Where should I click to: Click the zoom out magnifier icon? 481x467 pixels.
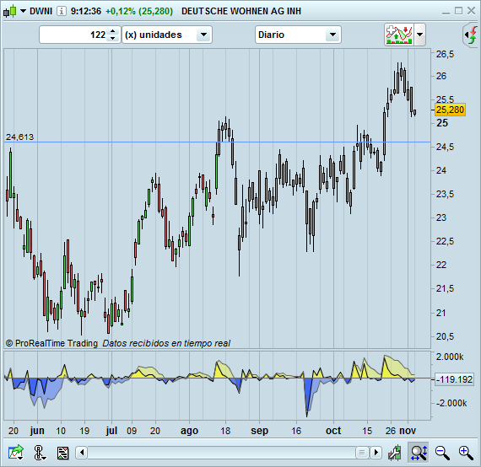coord(442,453)
